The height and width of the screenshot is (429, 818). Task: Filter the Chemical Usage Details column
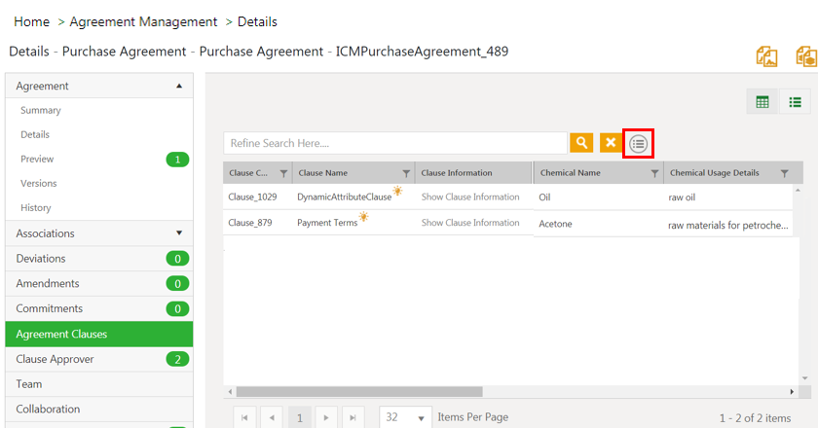pyautogui.click(x=784, y=173)
